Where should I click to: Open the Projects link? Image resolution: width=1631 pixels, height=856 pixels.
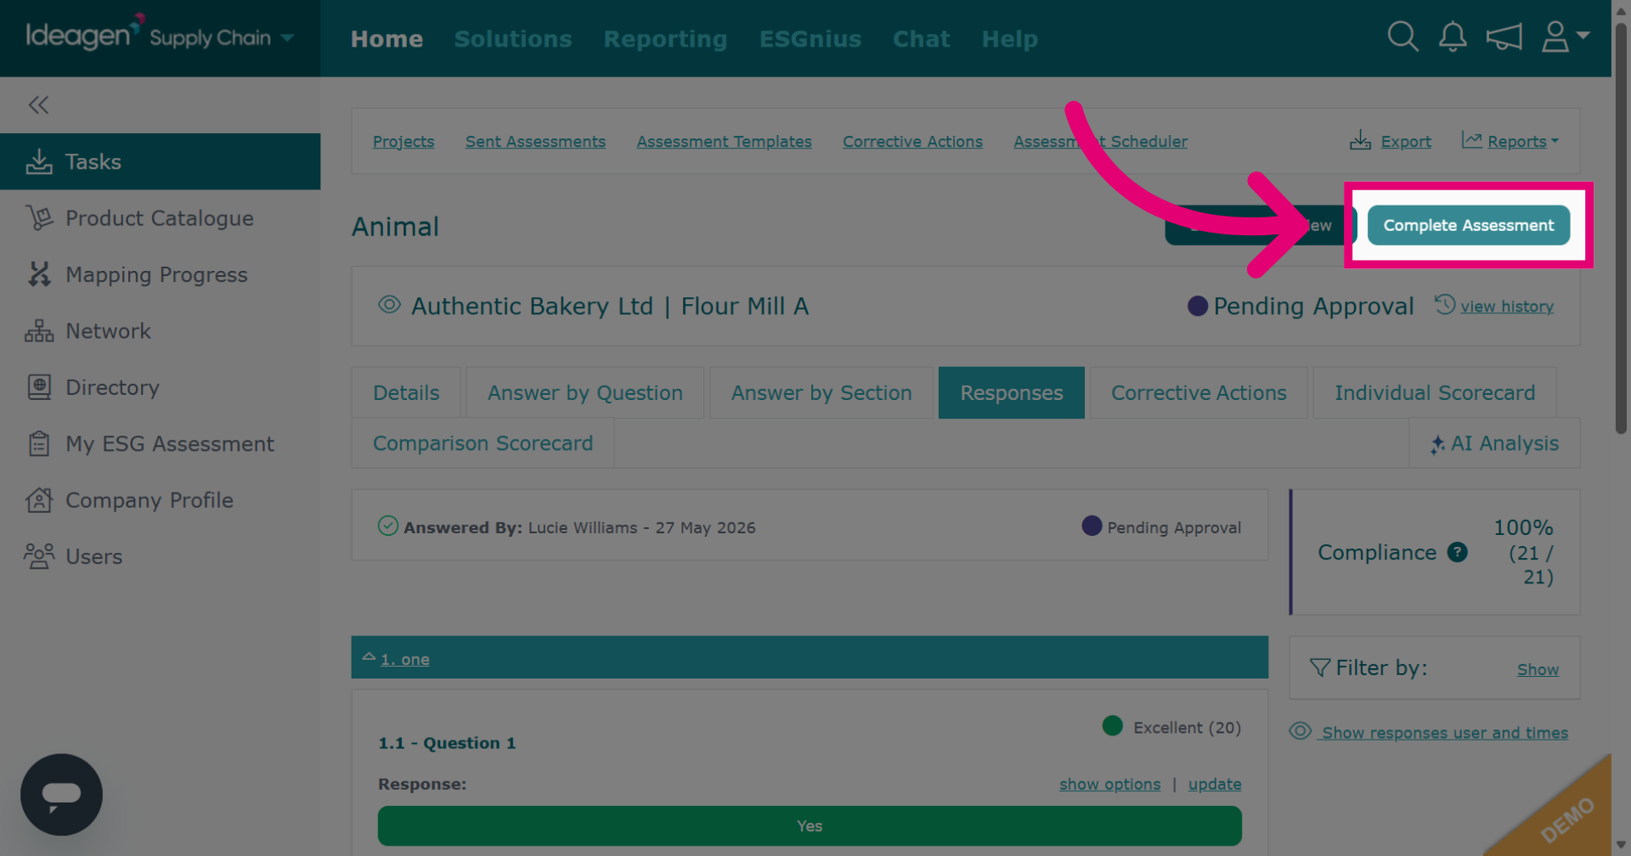pos(404,141)
